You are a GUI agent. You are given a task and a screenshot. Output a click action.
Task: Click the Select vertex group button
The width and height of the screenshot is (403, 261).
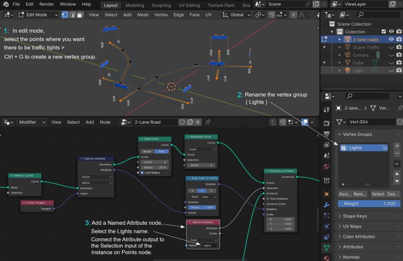tap(378, 194)
